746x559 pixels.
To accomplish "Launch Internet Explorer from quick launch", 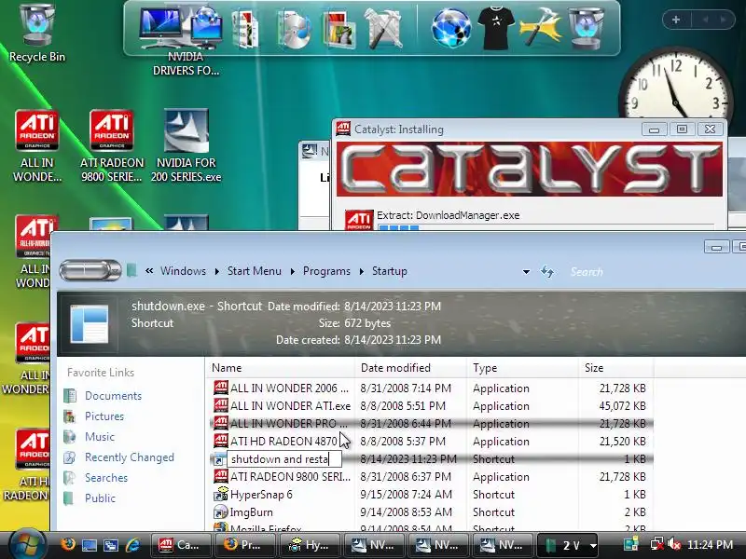I will pyautogui.click(x=133, y=545).
